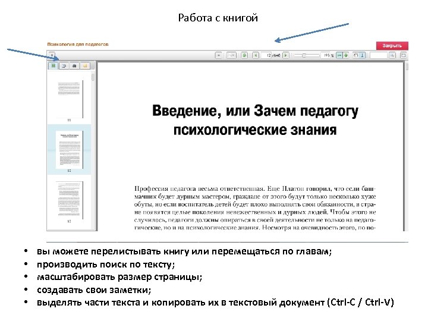Click the red Закрыть button
Screen dimensions: 428x321
click(392, 46)
